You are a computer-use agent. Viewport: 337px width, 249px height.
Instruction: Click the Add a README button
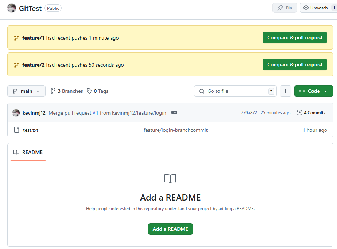170,229
